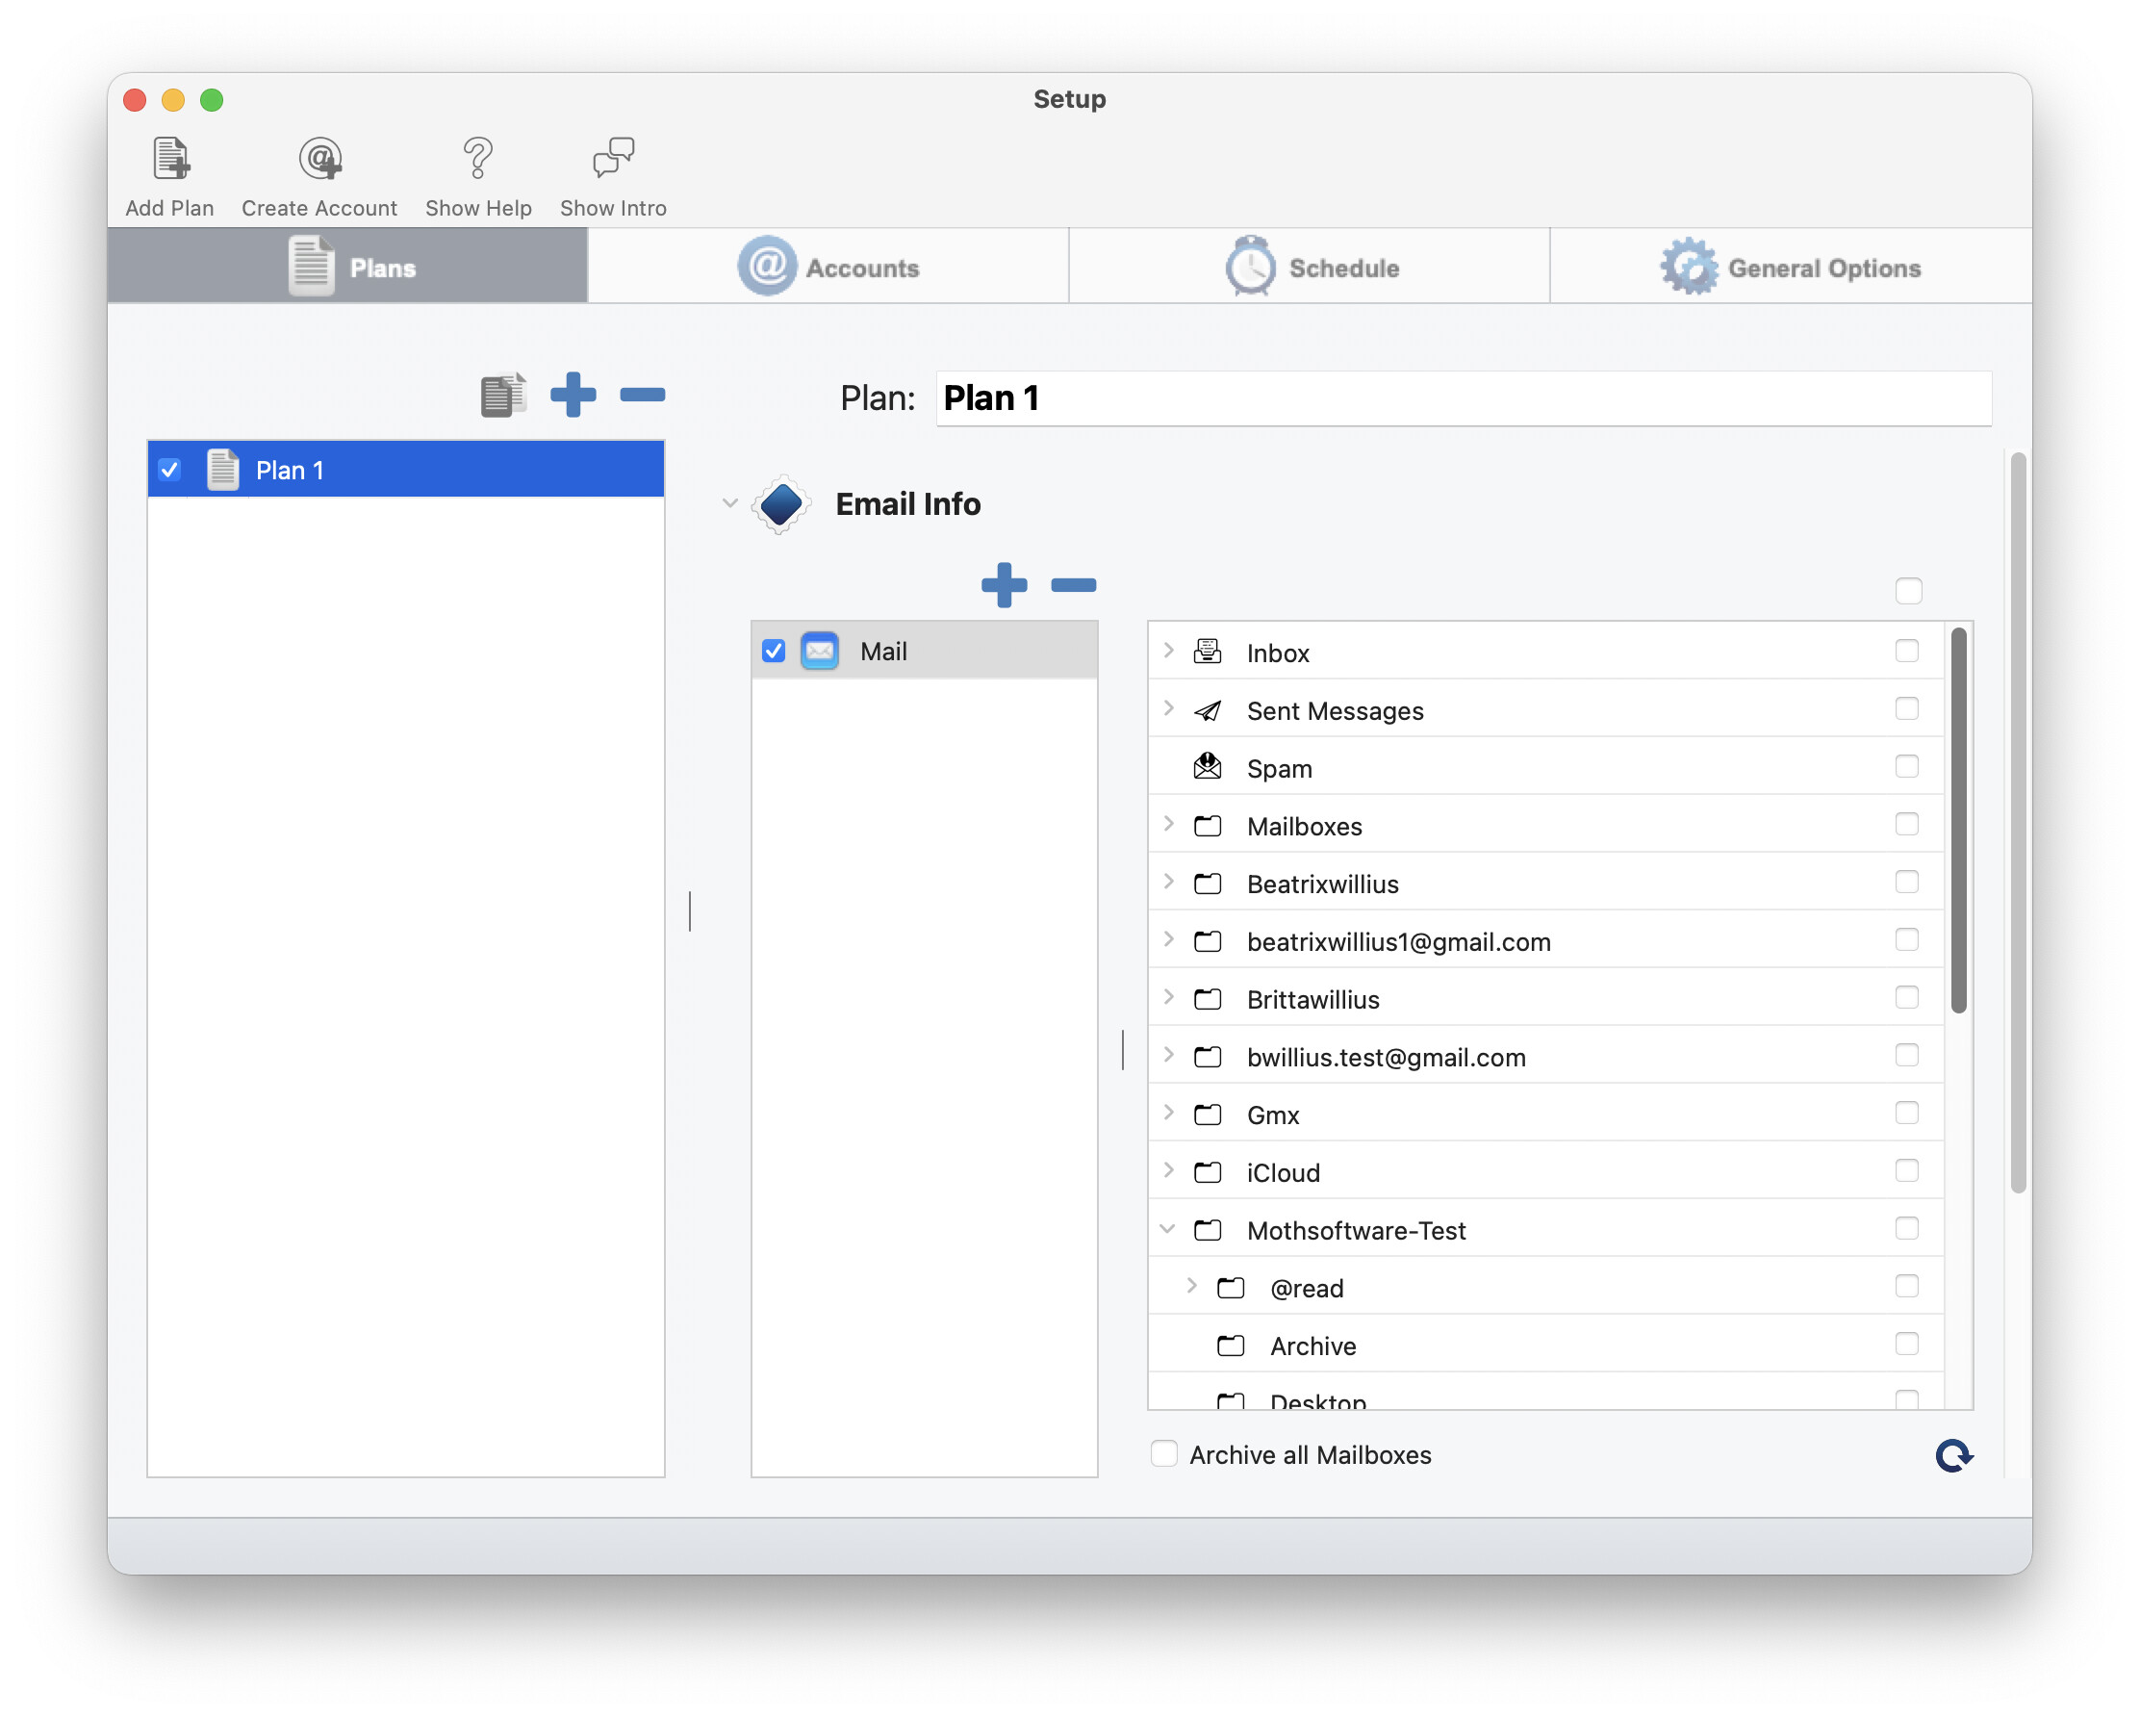
Task: Open the General Options tab
Action: [1791, 267]
